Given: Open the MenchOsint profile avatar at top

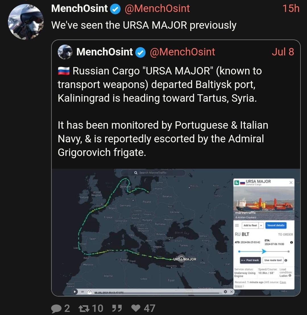Looking at the screenshot, I should tap(26, 22).
